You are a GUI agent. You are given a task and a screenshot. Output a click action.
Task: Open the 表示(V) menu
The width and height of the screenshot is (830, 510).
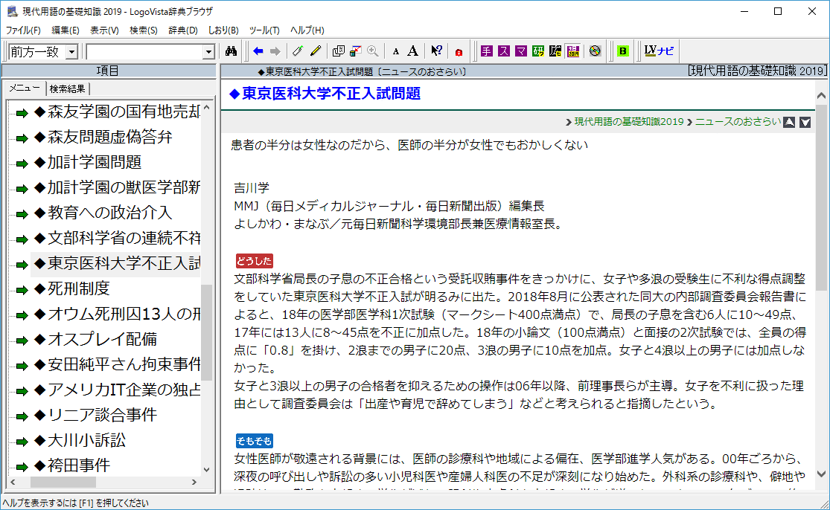pyautogui.click(x=104, y=30)
